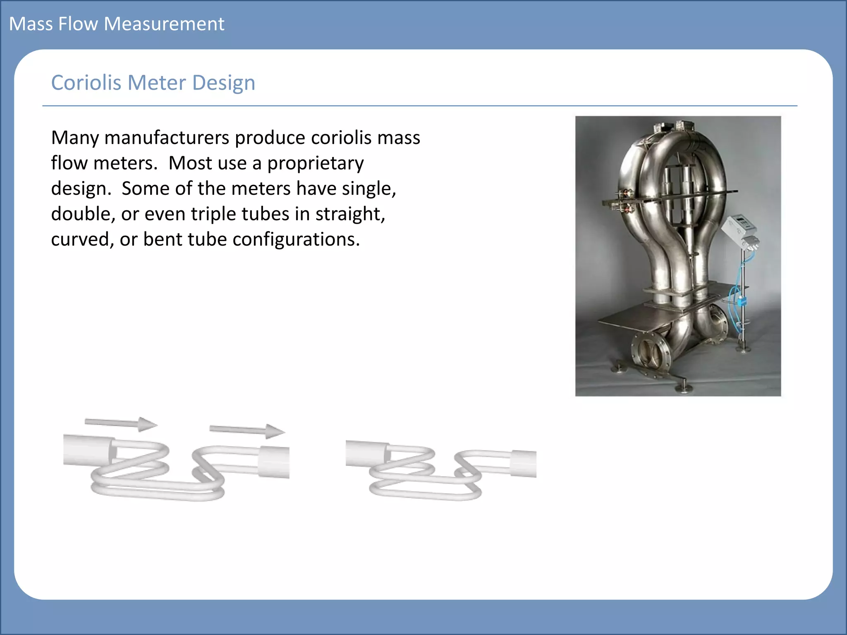Screen dimensions: 847x635
Task: Click the bent tube diagram without arrows
Action: [441, 470]
